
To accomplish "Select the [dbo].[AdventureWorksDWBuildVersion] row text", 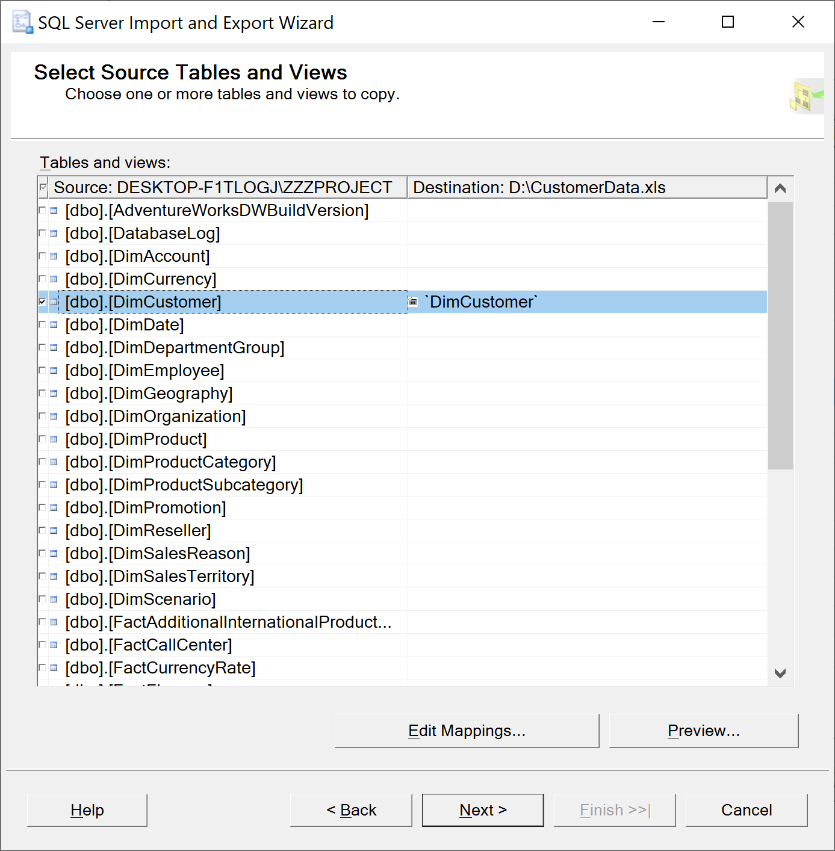I will (x=217, y=211).
